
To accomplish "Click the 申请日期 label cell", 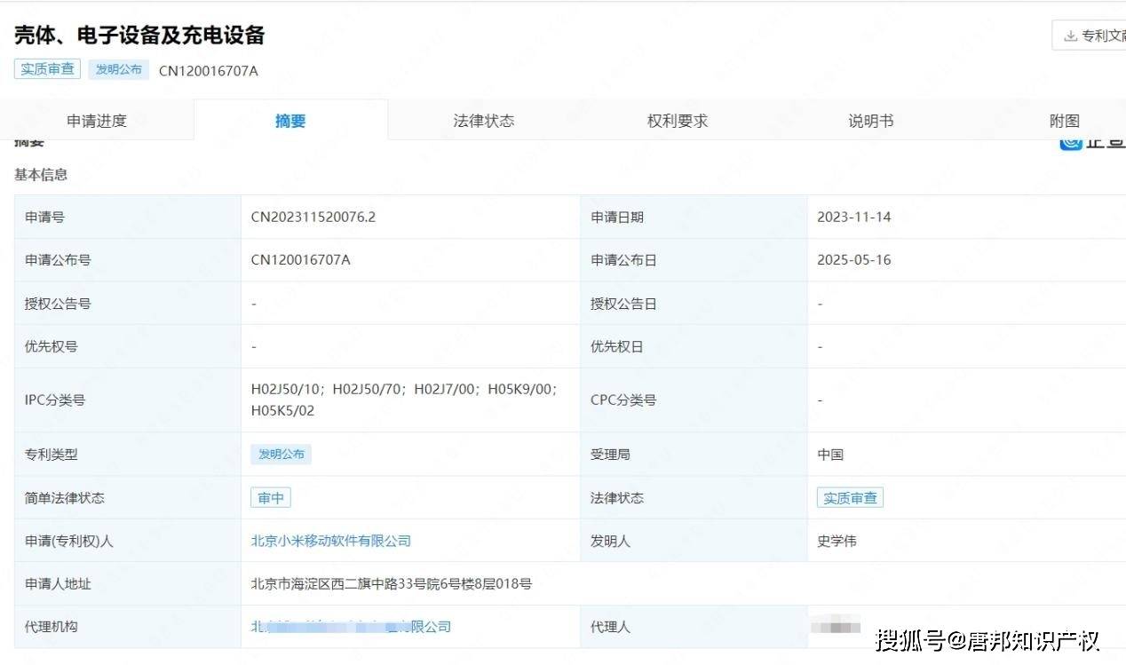I will (694, 217).
